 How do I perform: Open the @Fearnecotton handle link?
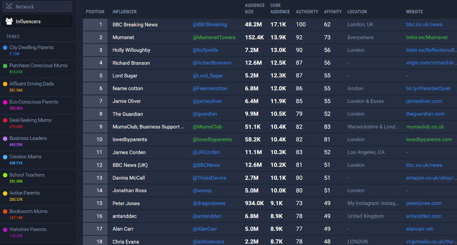coord(210,89)
